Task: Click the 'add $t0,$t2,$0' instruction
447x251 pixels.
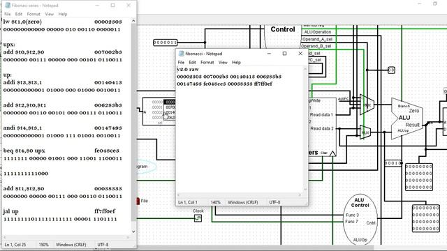Action: [24, 52]
